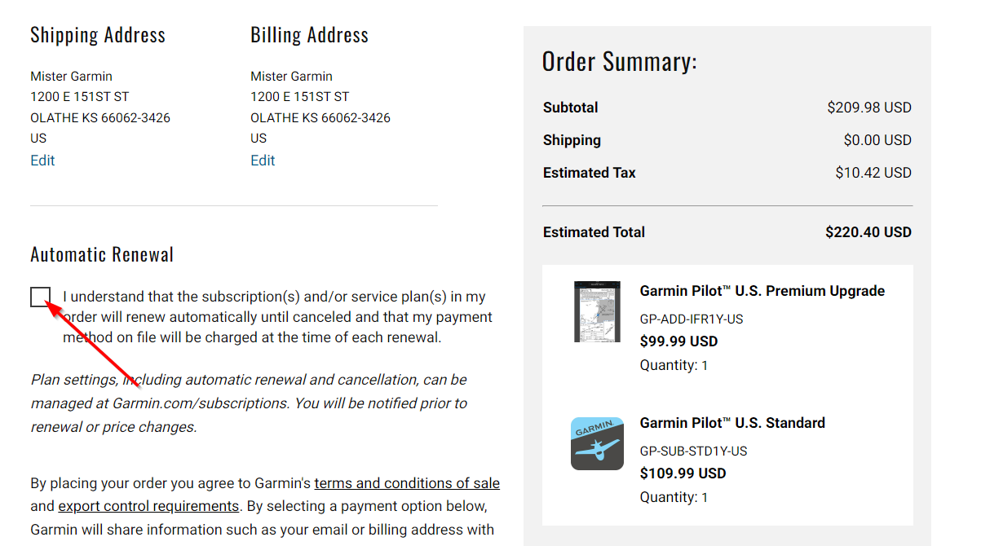Click the Subtotal amount $209.98 USD

click(869, 108)
